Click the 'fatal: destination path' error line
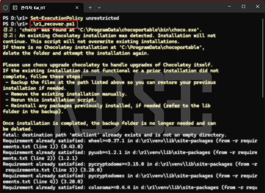265x193 pixels. pos(114,135)
